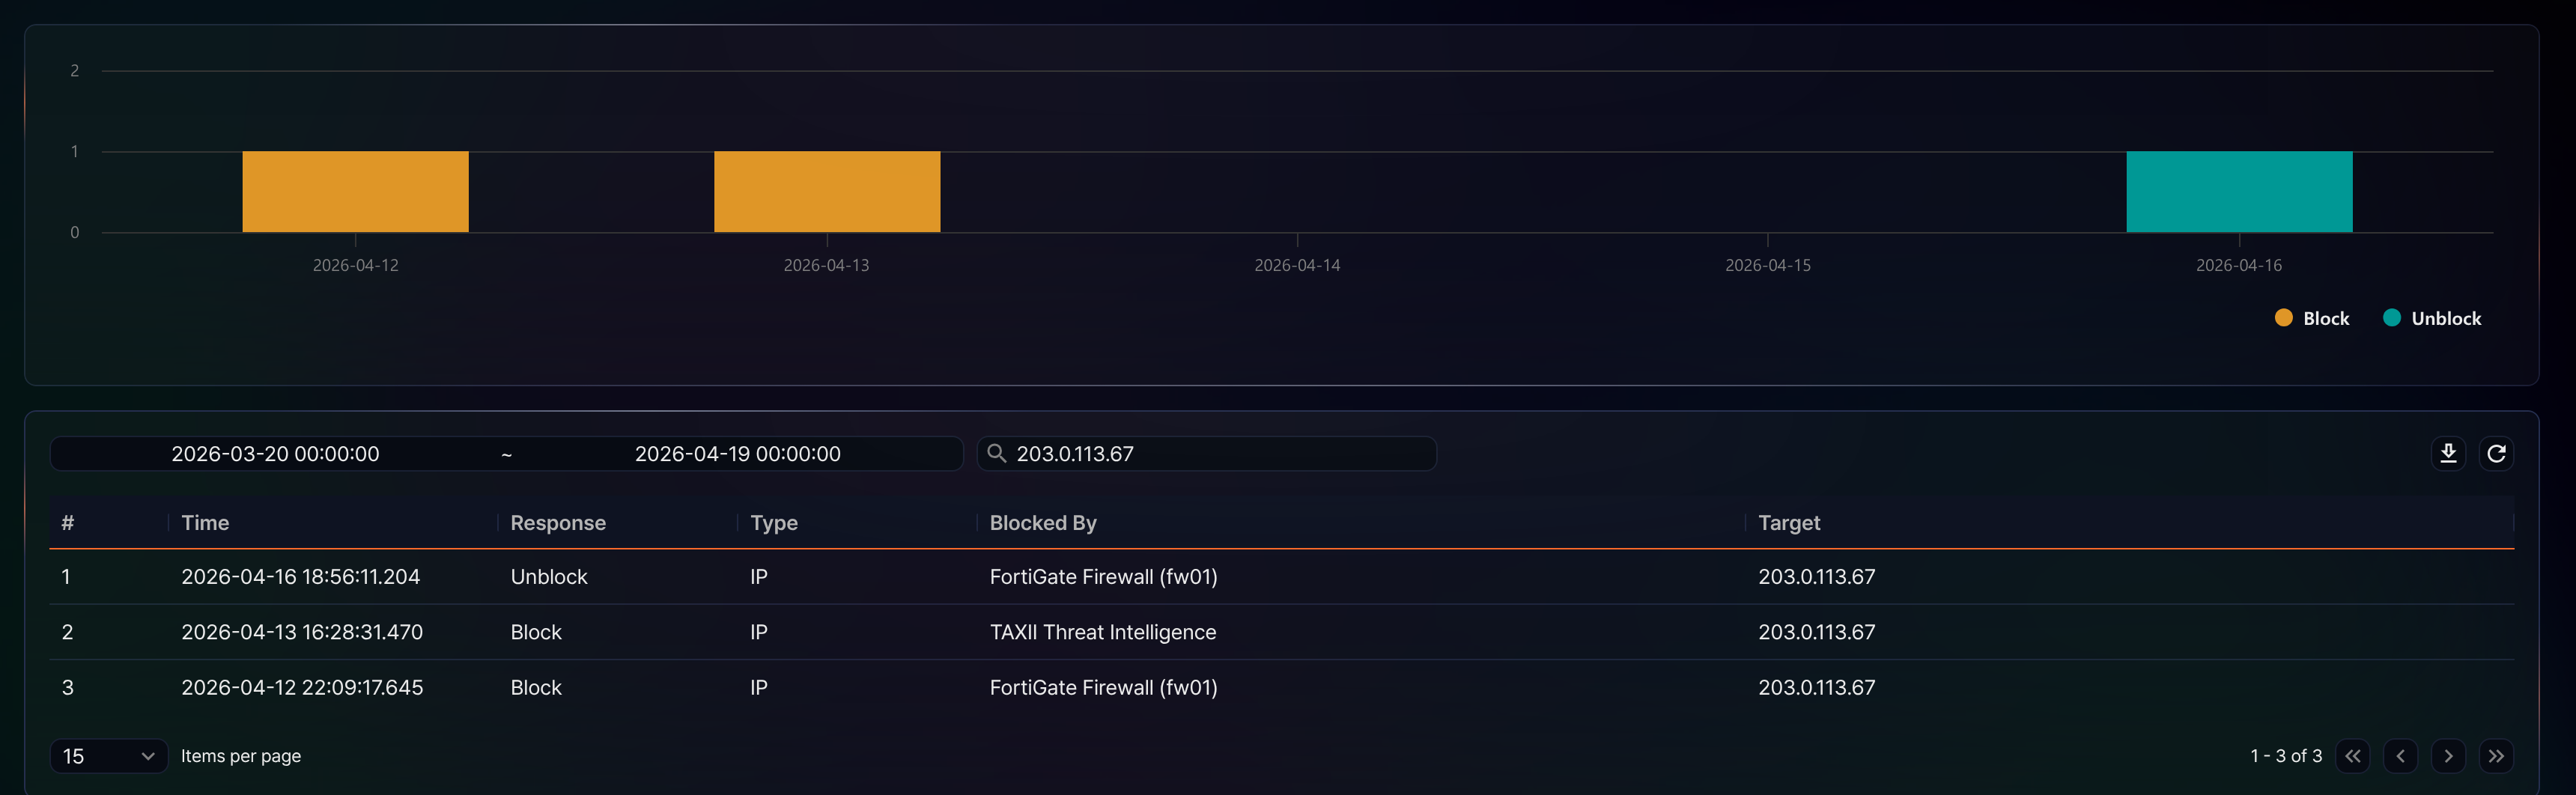Go to previous page of results
The height and width of the screenshot is (795, 2576).
tap(2400, 756)
